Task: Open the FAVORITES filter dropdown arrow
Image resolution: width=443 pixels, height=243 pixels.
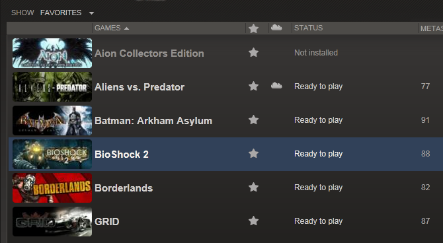Action: point(91,13)
